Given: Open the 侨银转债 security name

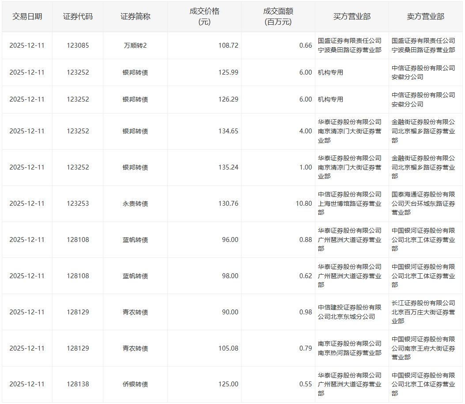Looking at the screenshot, I should pyautogui.click(x=136, y=384).
